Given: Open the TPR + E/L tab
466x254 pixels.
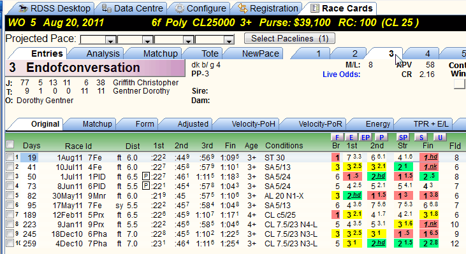Looking at the screenshot, I should pyautogui.click(x=423, y=124).
